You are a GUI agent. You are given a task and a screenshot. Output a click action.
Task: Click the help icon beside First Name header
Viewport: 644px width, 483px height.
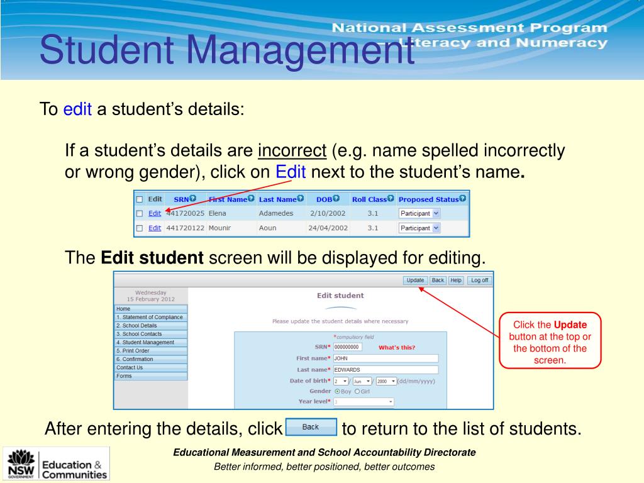[251, 198]
